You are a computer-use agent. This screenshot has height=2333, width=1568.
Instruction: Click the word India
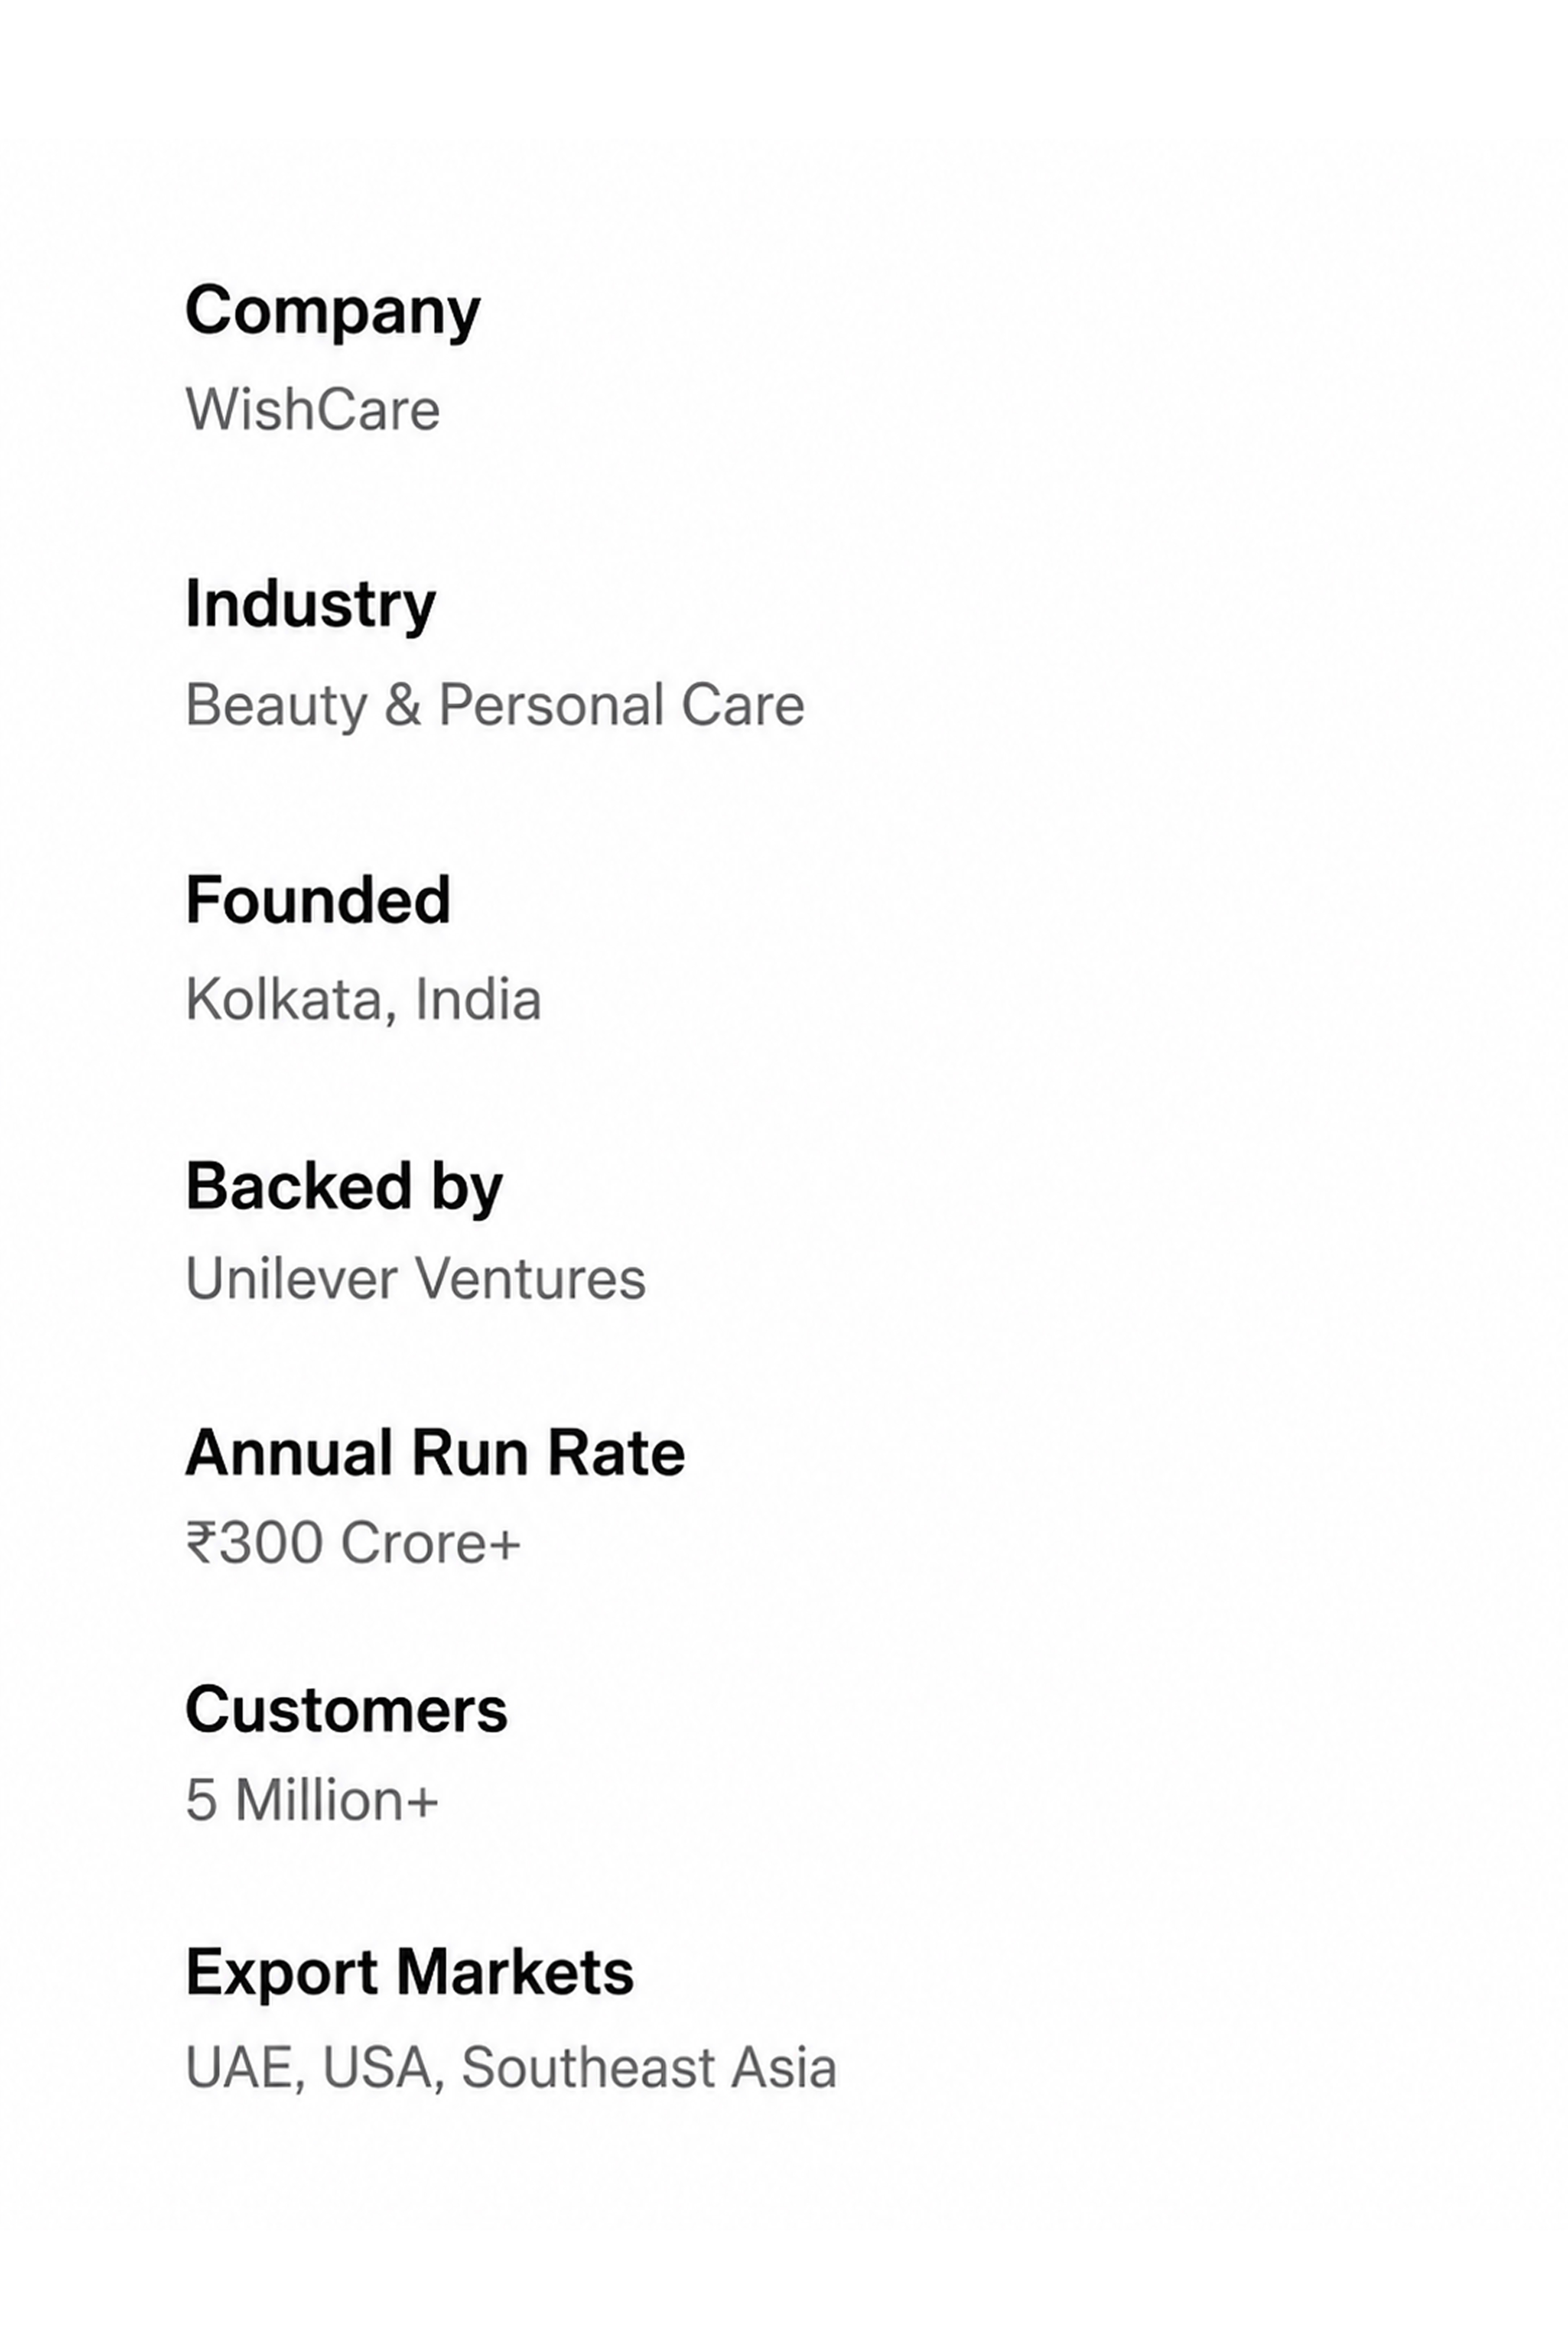pyautogui.click(x=478, y=999)
